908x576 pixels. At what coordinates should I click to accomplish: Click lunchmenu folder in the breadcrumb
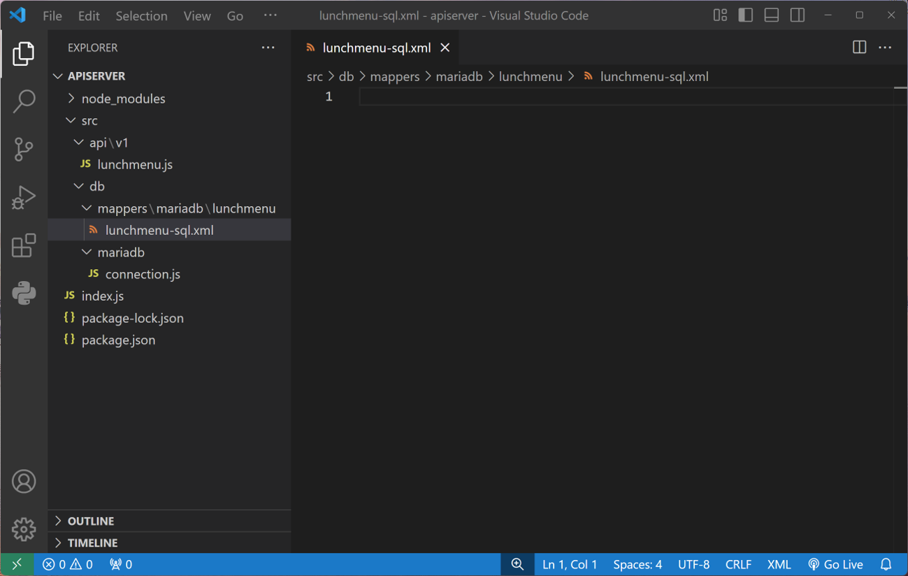[531, 77]
